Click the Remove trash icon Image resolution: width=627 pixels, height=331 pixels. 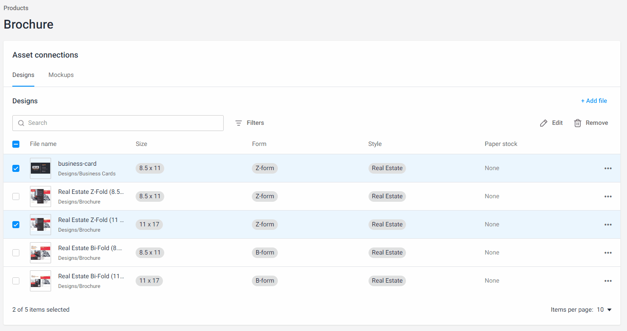[x=578, y=123]
